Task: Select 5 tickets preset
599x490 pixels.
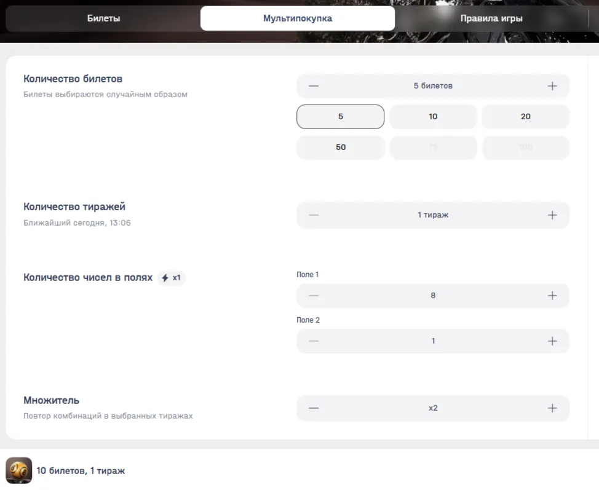Action: tap(340, 116)
